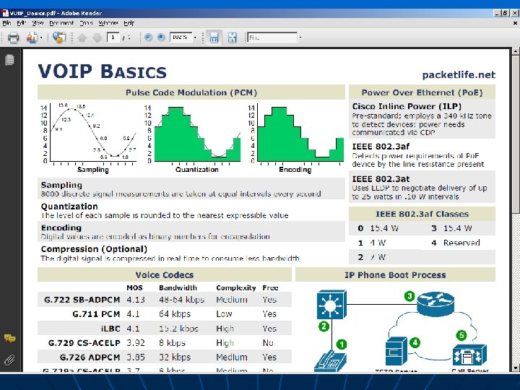Go to the next page with the down arrow
Screen dimensions: 520x390
click(x=97, y=38)
